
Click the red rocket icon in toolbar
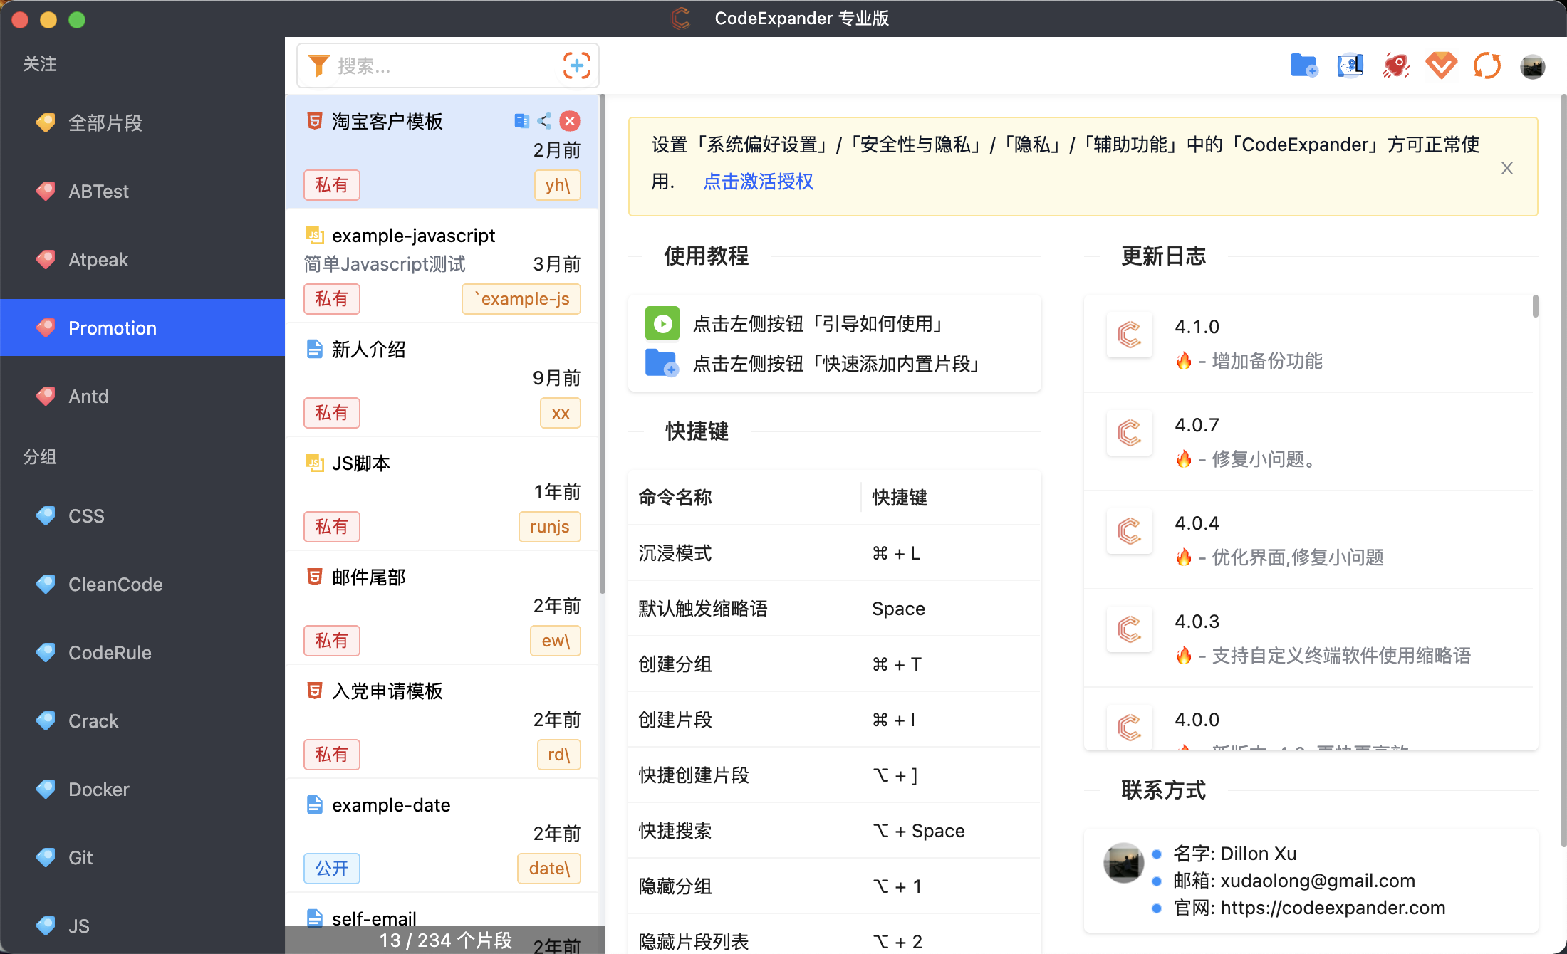coord(1395,65)
